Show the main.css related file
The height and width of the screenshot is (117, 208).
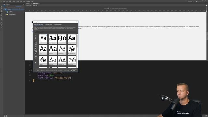tap(35, 6)
